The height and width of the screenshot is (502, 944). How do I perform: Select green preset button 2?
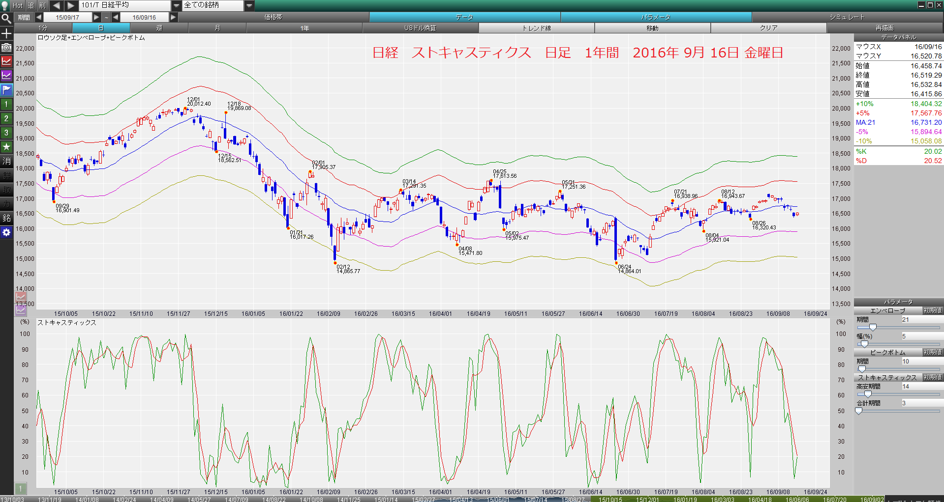point(6,118)
